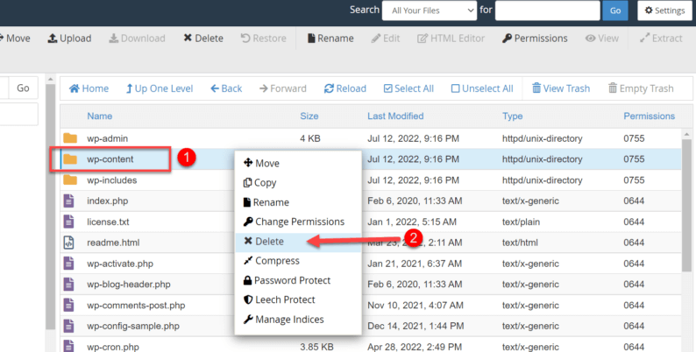Image resolution: width=696 pixels, height=352 pixels.
Task: Click Empty Trash
Action: coord(641,88)
